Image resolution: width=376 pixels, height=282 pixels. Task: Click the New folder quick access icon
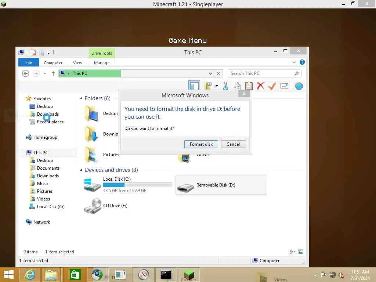point(41,52)
